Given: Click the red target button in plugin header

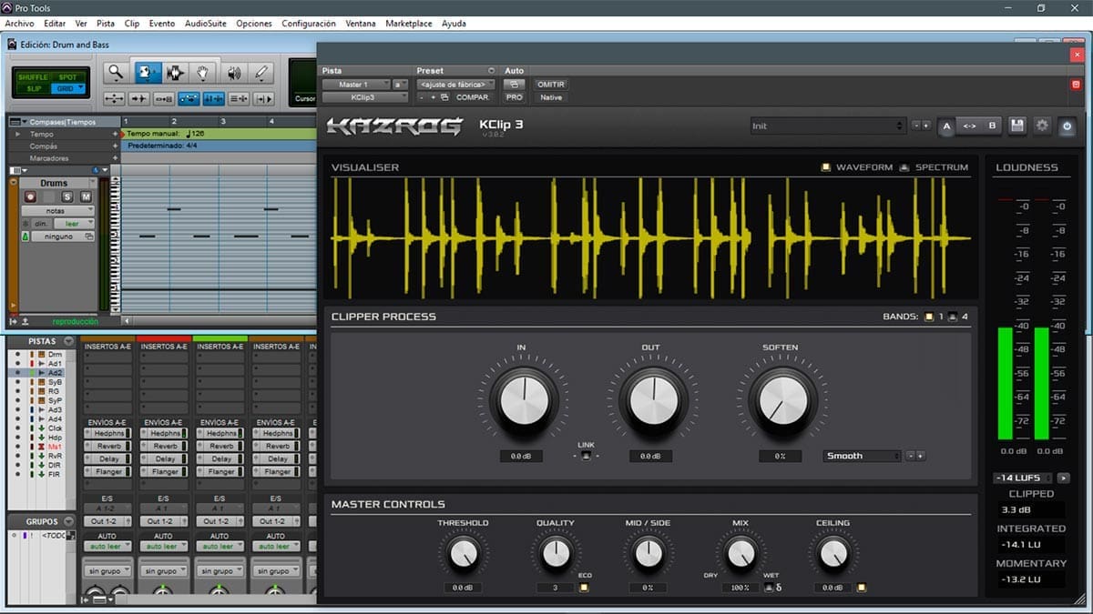Looking at the screenshot, I should 1076,85.
